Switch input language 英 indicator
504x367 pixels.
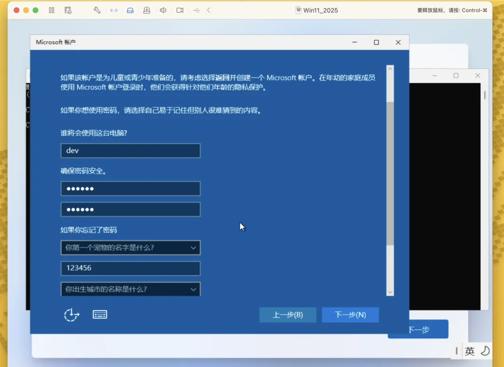tap(469, 351)
